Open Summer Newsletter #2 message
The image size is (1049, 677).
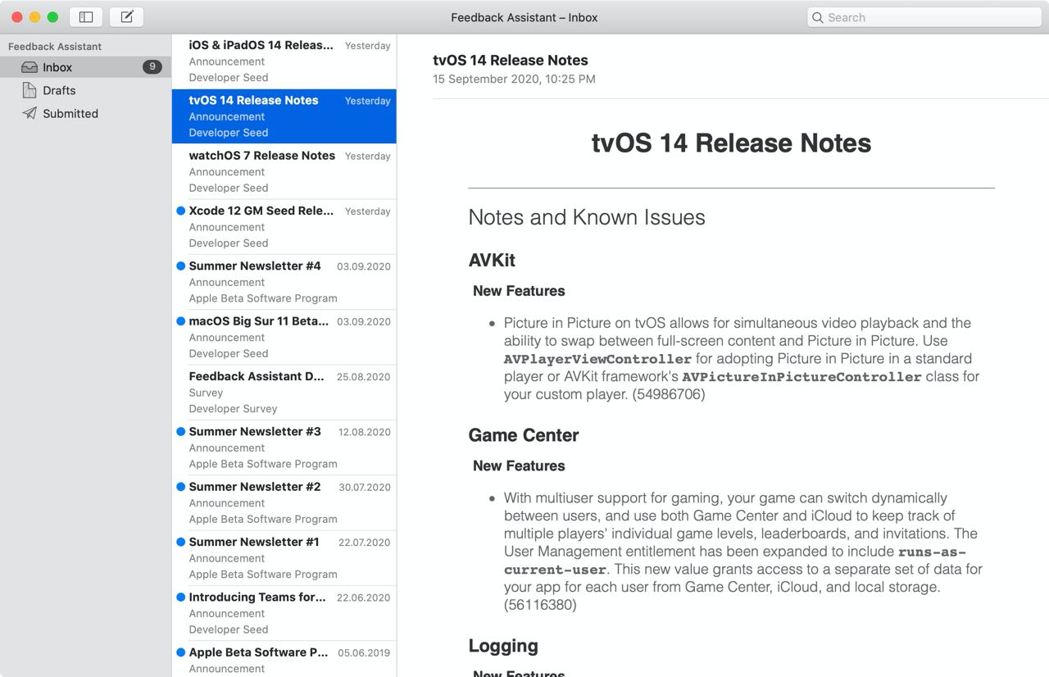(284, 502)
